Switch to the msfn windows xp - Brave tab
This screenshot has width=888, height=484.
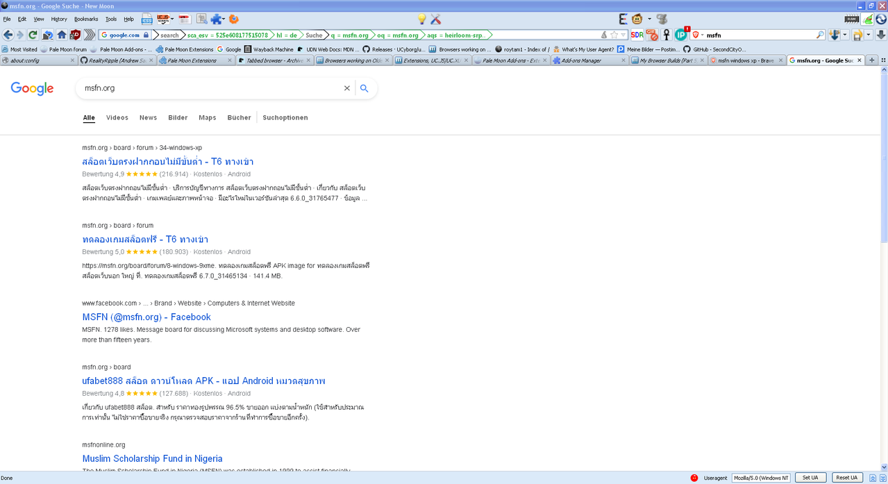[746, 60]
